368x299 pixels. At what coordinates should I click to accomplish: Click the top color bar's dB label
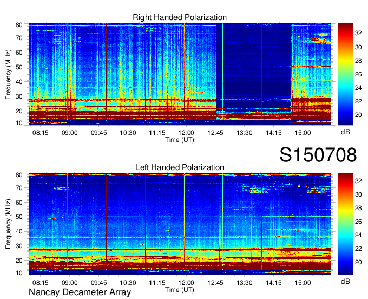[x=345, y=132]
